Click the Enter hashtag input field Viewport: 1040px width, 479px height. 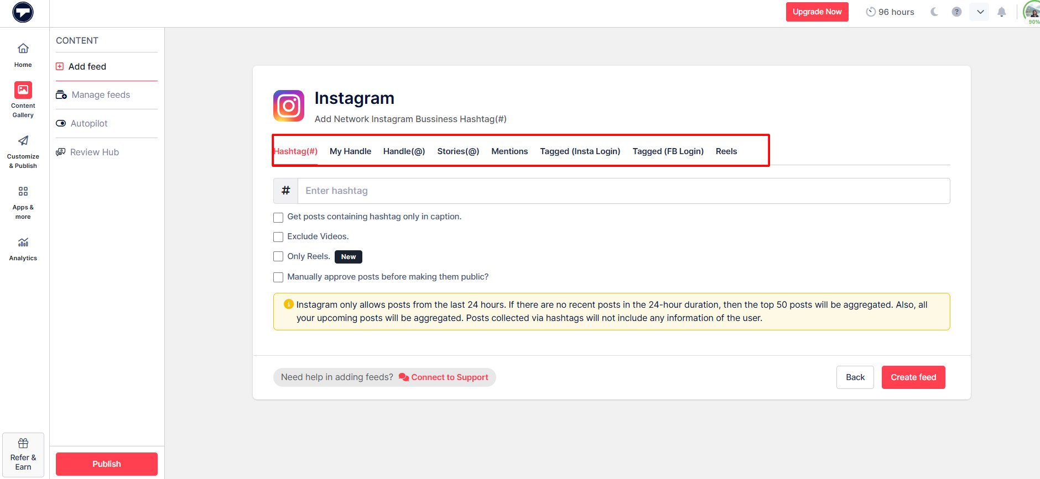tap(623, 191)
